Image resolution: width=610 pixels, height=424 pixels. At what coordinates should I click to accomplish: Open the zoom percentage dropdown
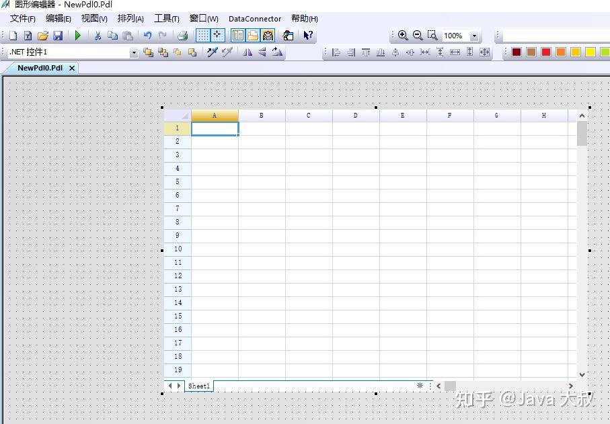click(x=474, y=35)
